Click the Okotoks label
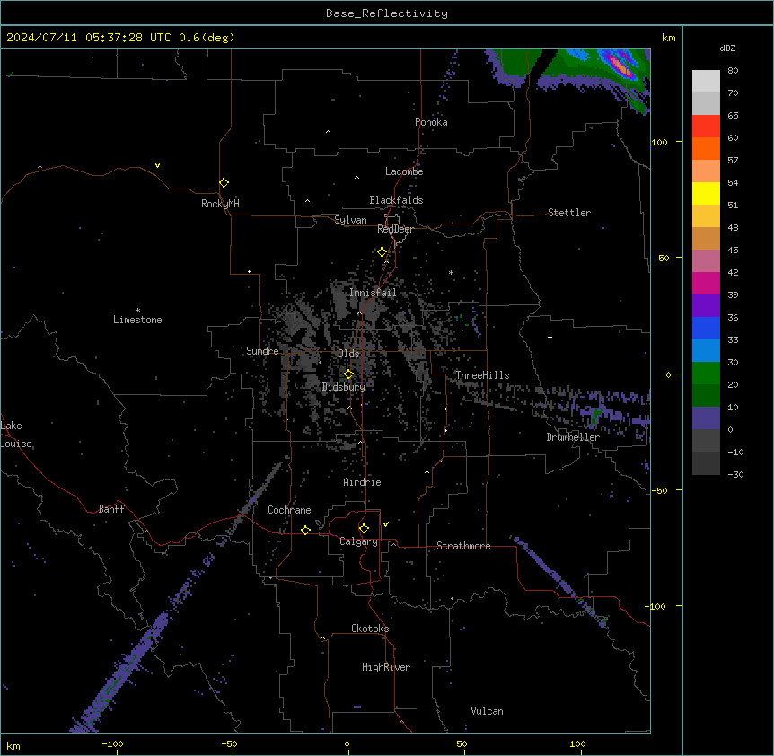Image resolution: width=774 pixels, height=756 pixels. click(x=370, y=629)
